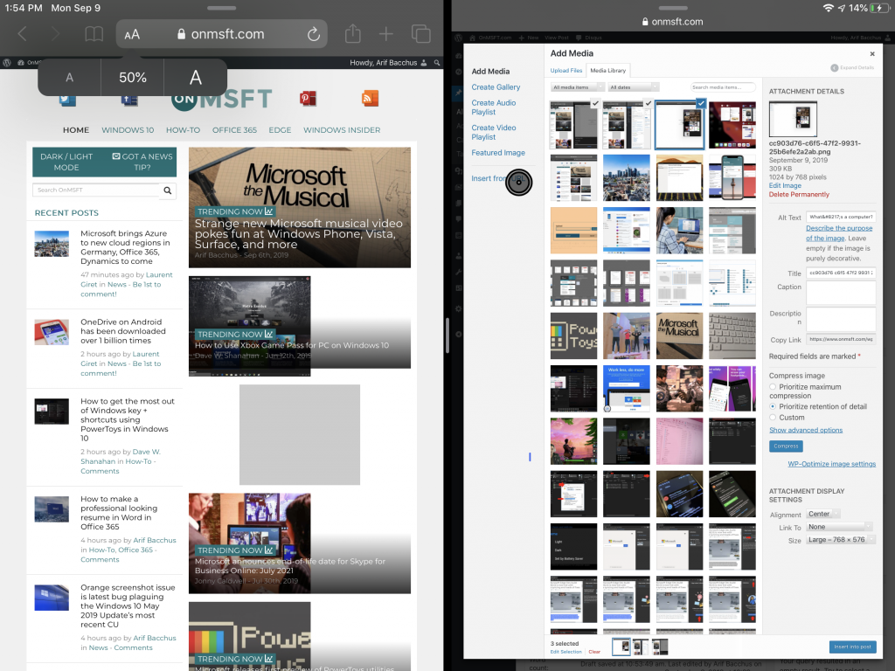The width and height of the screenshot is (895, 671).
Task: Open the All media items dropdown
Action: tap(578, 87)
